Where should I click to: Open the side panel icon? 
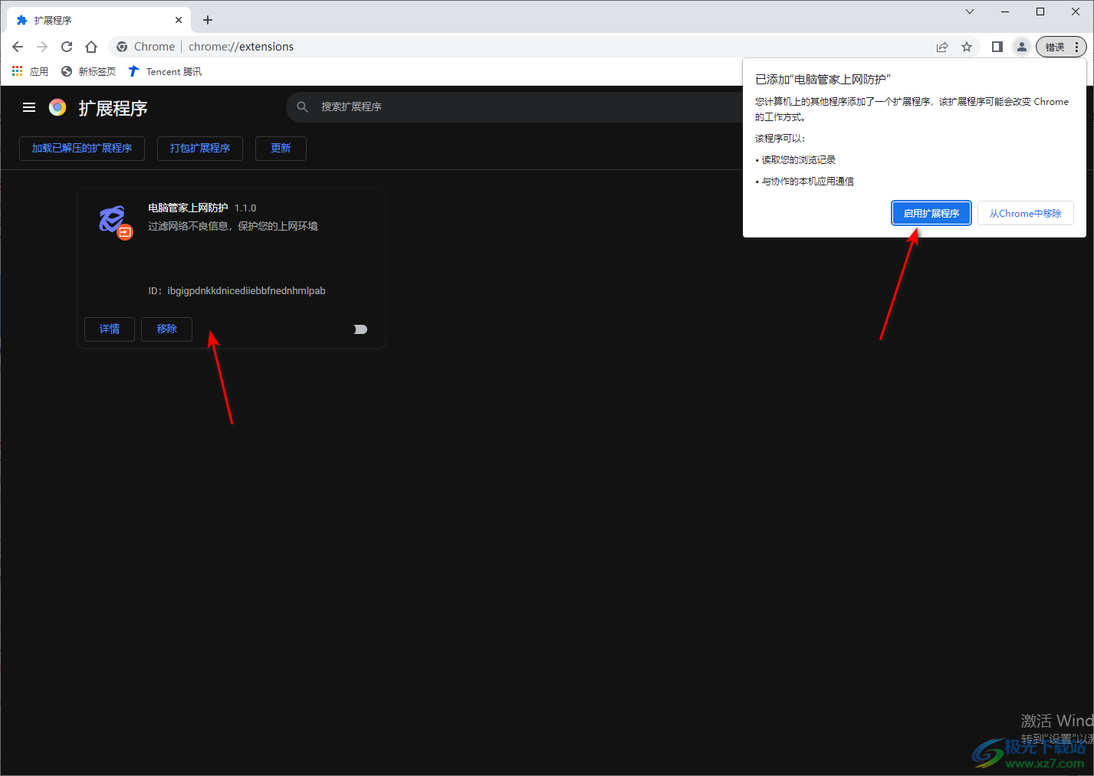click(x=997, y=47)
